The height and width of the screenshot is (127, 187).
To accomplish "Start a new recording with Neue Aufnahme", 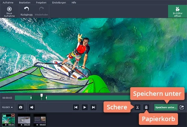I will [x=9, y=12].
